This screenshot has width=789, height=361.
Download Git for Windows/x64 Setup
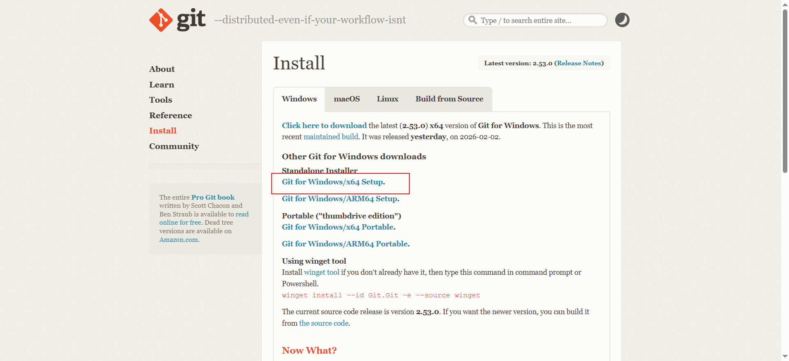coord(332,182)
